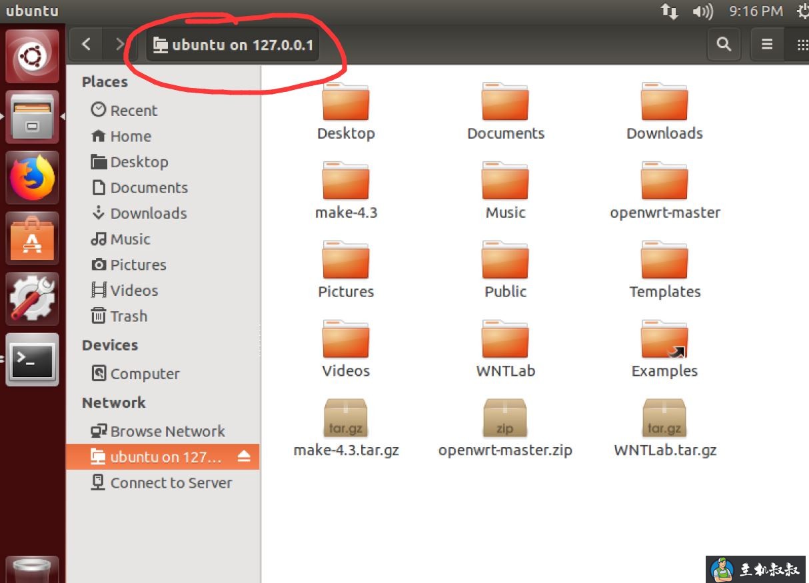Go back with the left arrow

[86, 45]
